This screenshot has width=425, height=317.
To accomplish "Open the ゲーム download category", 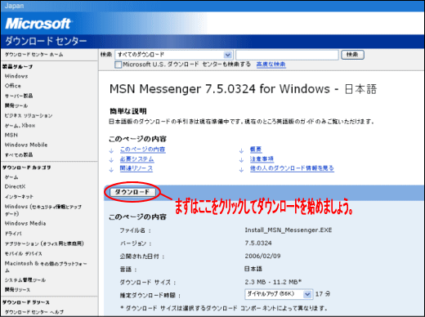I will 11,177.
